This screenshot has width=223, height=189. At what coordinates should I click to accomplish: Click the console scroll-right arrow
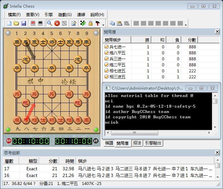[x=209, y=133]
